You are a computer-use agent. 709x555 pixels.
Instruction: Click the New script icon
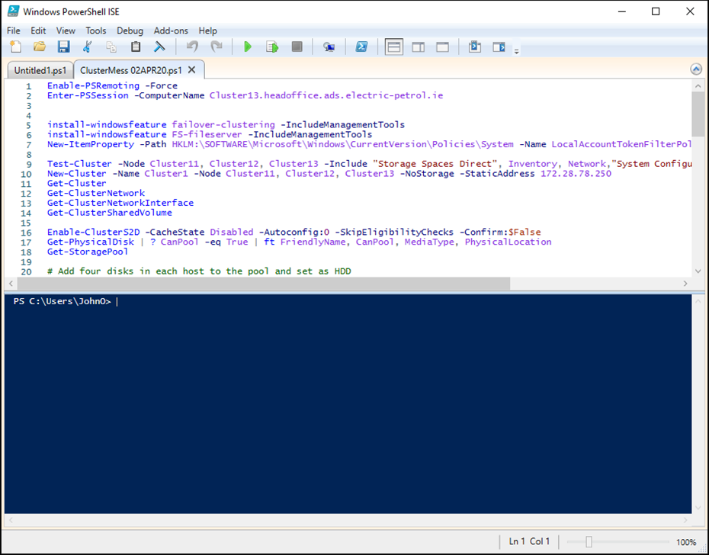(15, 47)
